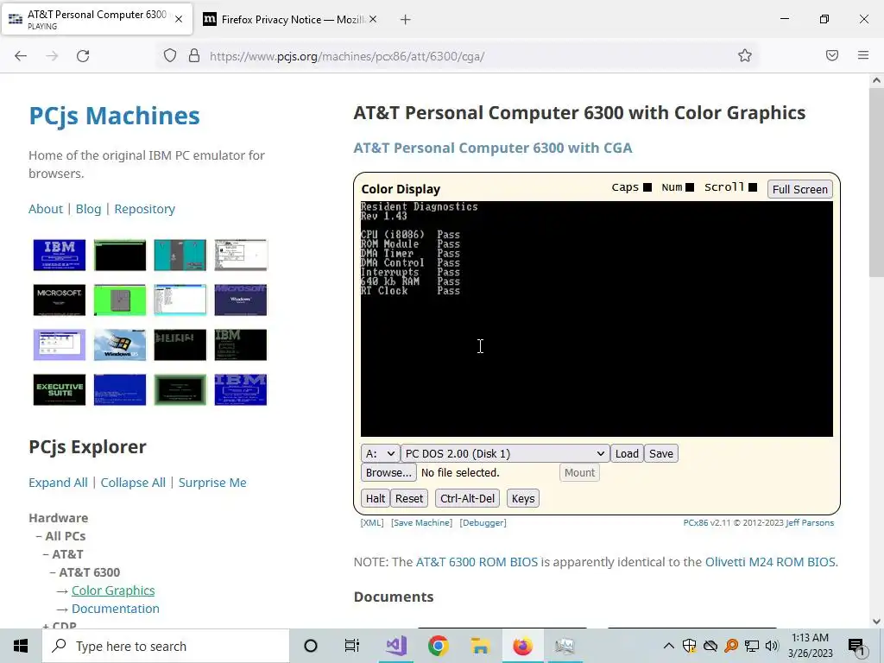Click Browse... to choose a file
This screenshot has width=884, height=663.
(x=388, y=472)
